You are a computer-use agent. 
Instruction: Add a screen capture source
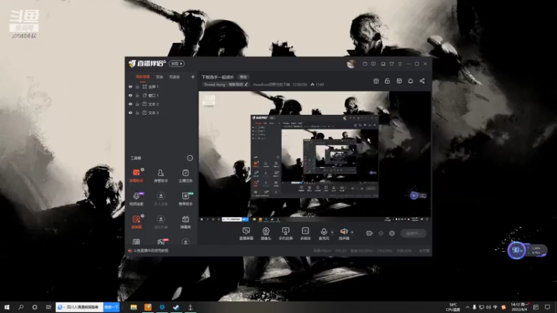pyautogui.click(x=246, y=234)
